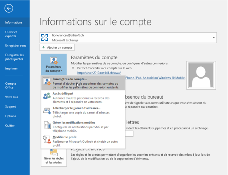Viewport: 228px width, 175px height.
Task: Open Ouvrir et exporter in the sidebar
Action: [x=15, y=34]
